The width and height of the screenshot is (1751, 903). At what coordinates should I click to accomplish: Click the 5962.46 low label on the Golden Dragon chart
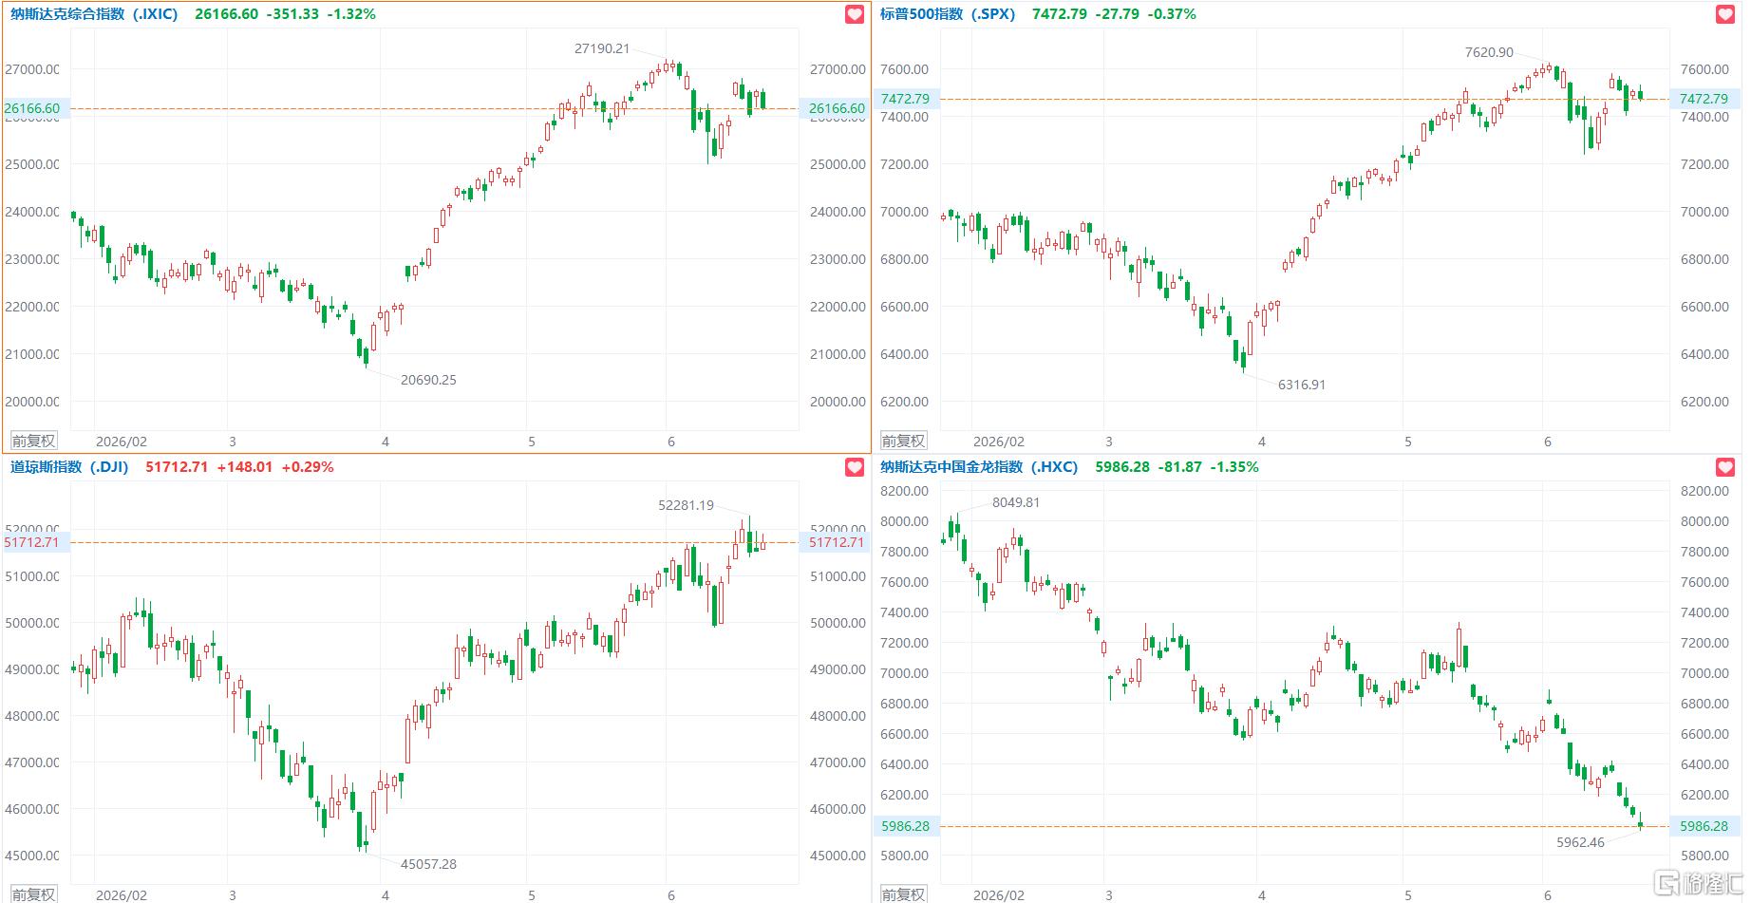[1580, 842]
